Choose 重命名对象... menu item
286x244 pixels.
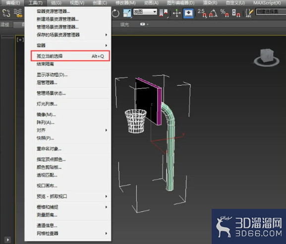(x=68, y=148)
